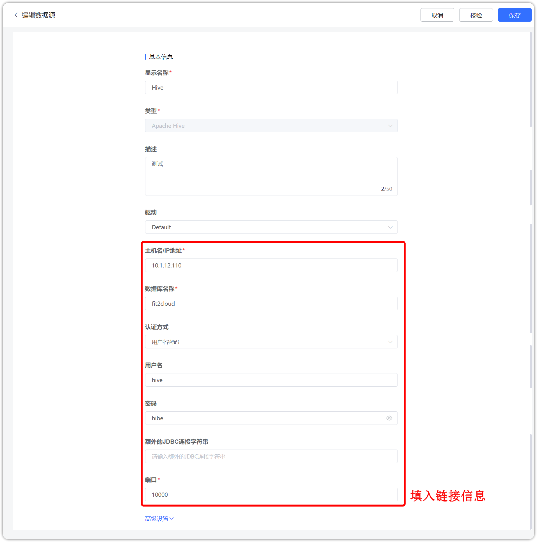
Task: Click the 描述 label
Action: pos(151,149)
